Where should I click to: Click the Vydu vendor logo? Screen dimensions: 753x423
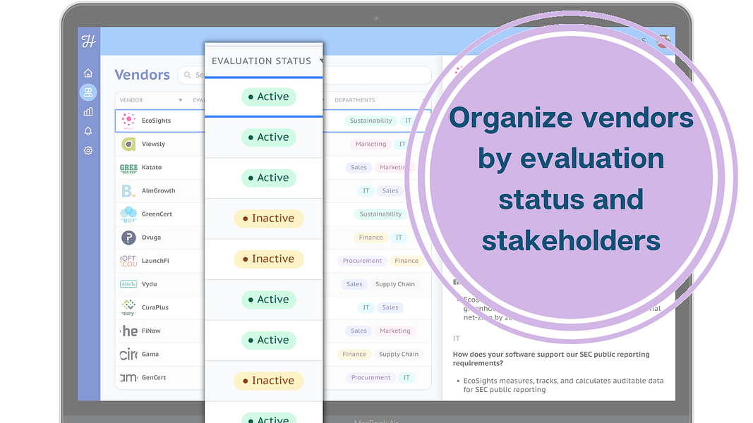tap(128, 284)
